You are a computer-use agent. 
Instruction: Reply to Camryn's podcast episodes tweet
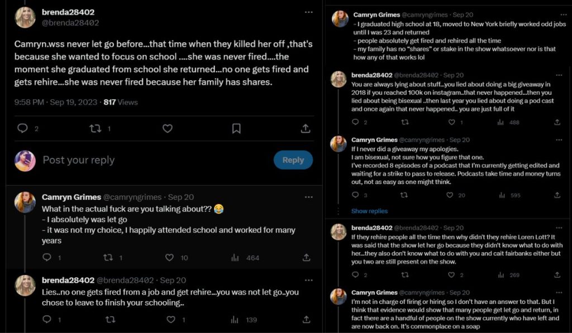(355, 195)
